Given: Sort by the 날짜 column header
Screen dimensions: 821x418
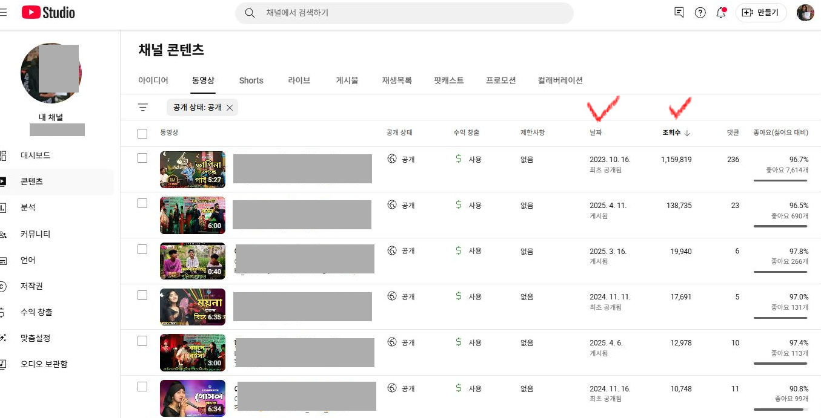Looking at the screenshot, I should pos(596,133).
